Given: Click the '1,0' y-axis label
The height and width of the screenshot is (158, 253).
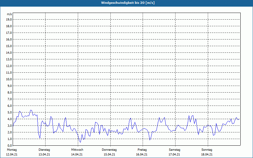Looking at the screenshot, I should coord(9,139).
